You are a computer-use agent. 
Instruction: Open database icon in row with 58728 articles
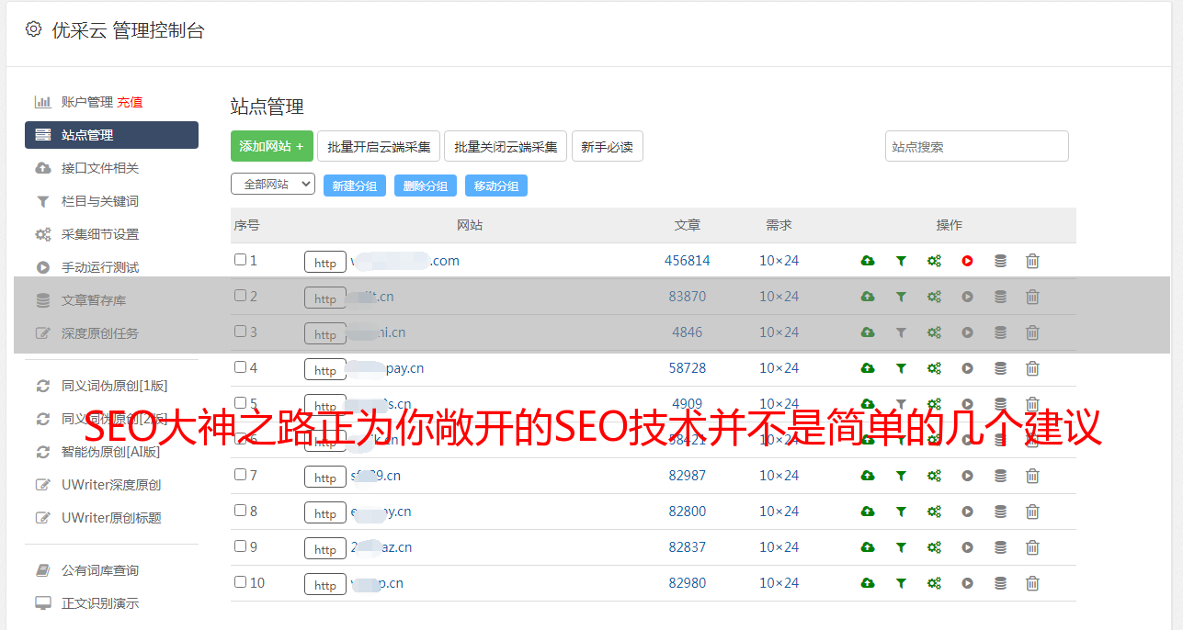coord(1000,368)
